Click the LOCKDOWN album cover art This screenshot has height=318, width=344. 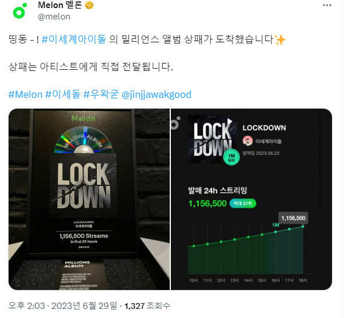212,139
